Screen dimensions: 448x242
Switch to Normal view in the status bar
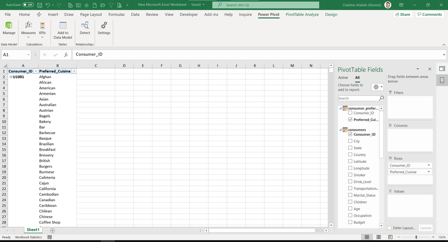(x=367, y=237)
